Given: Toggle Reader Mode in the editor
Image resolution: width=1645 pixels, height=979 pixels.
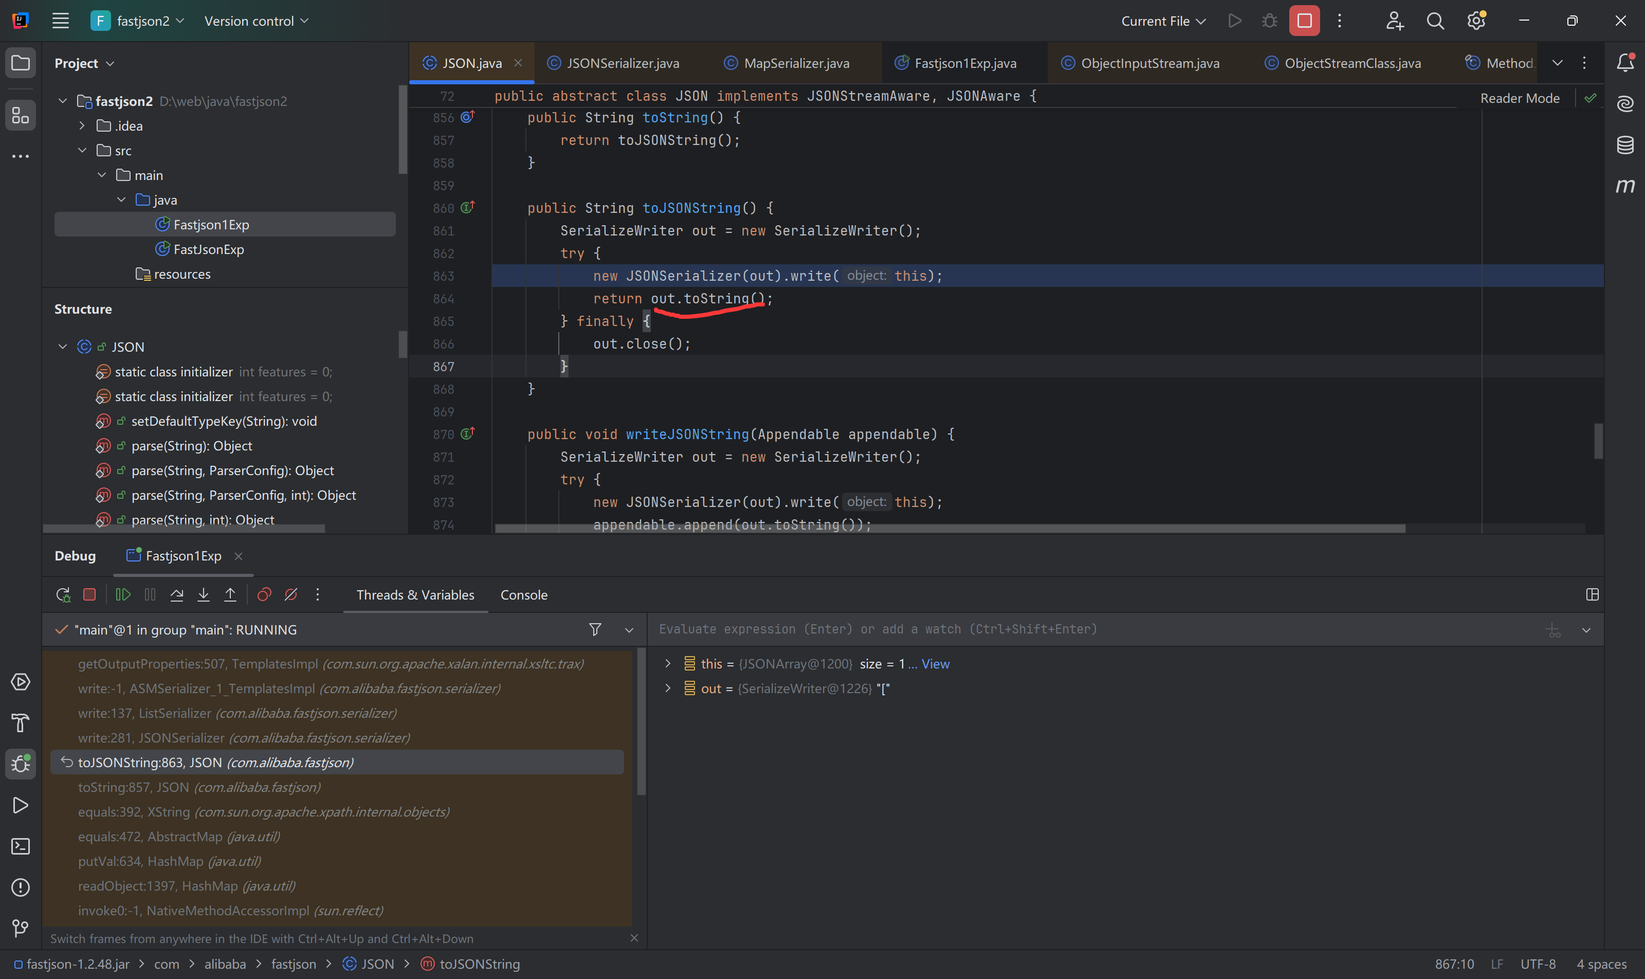Looking at the screenshot, I should pos(1520,98).
